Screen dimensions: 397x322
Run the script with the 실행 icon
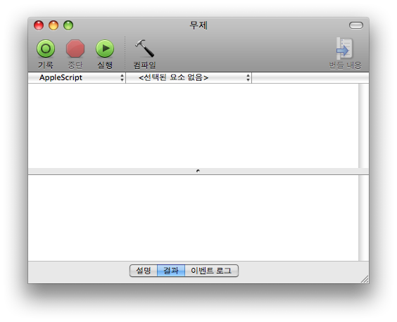pos(105,49)
